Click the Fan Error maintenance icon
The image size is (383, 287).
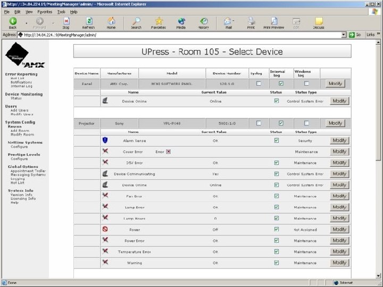pos(105,196)
